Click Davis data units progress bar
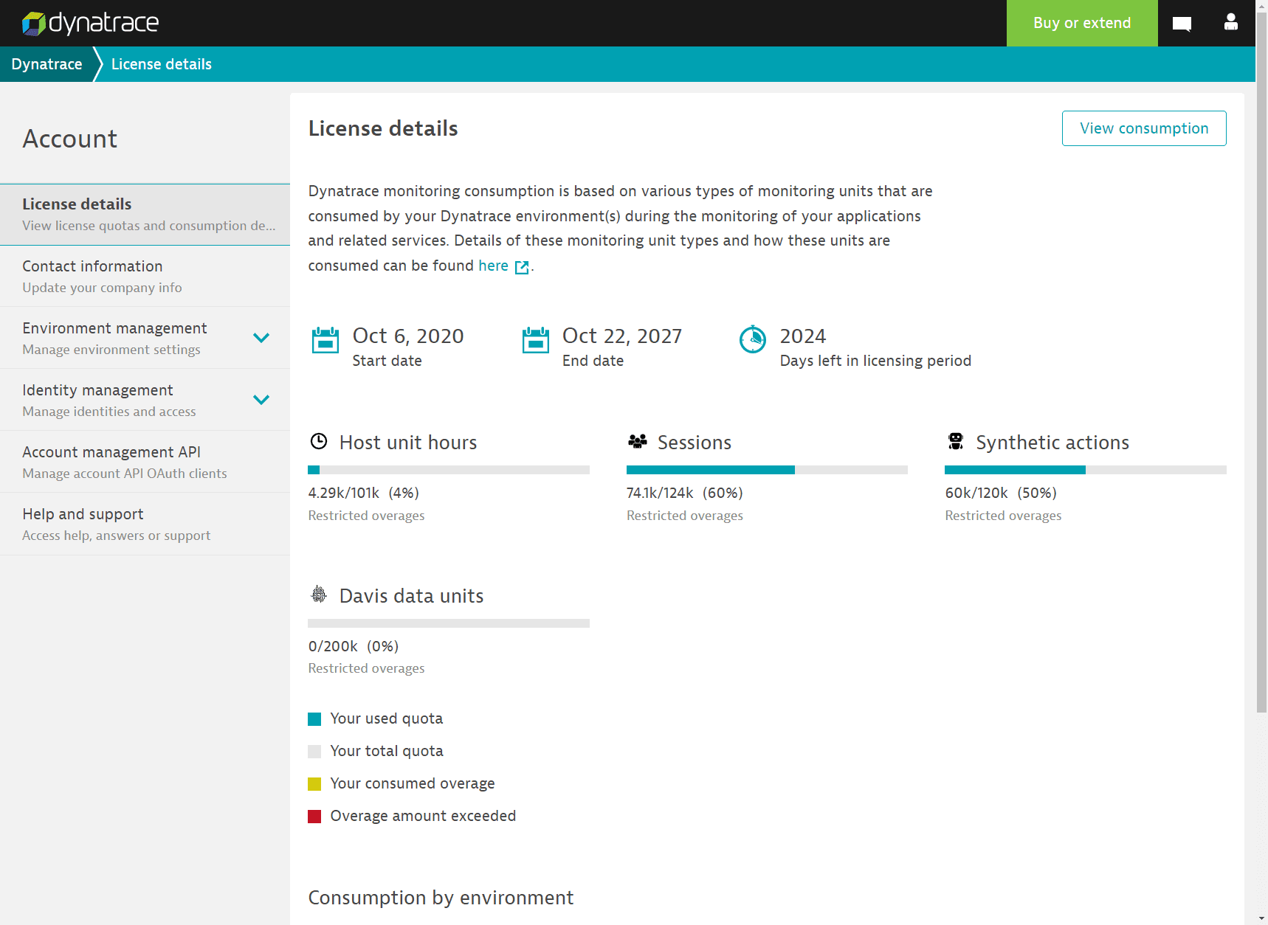Image resolution: width=1268 pixels, height=925 pixels. (x=449, y=623)
